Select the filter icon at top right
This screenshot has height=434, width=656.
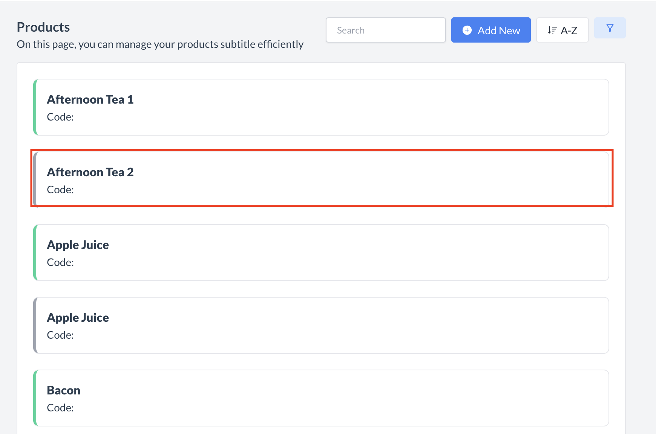coord(610,27)
